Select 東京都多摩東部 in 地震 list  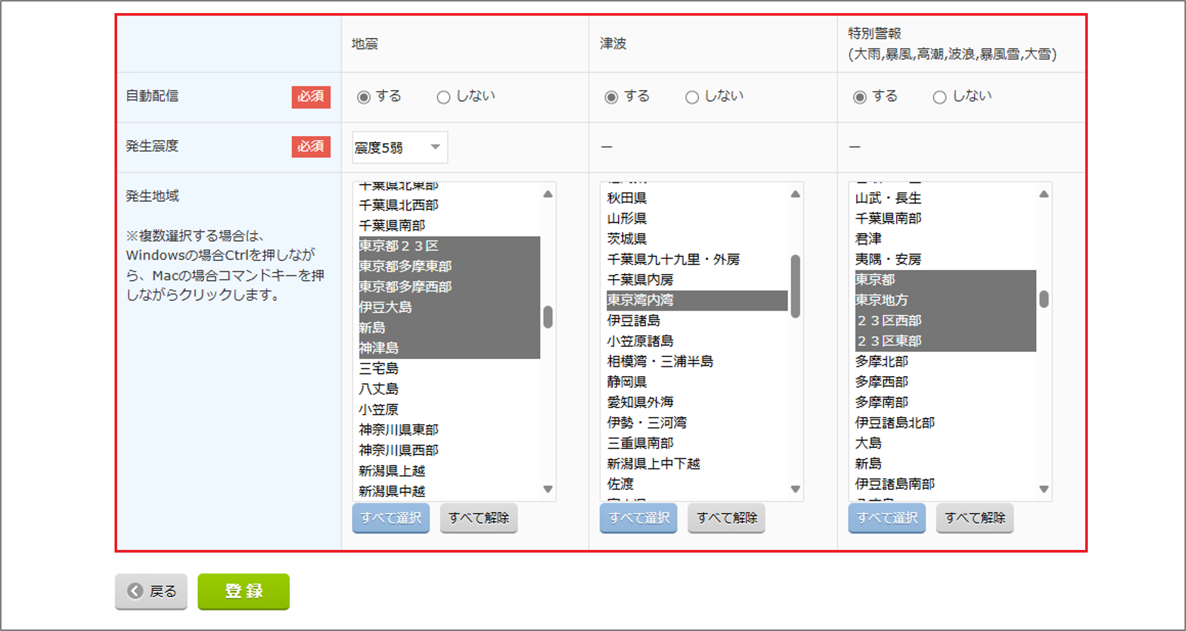click(x=449, y=267)
